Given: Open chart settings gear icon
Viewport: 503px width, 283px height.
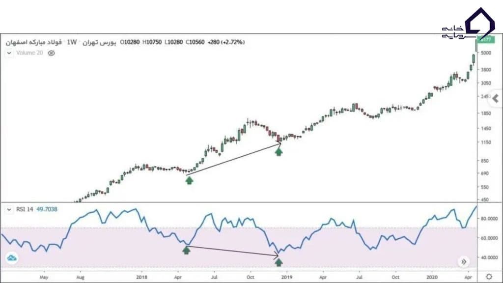Looking at the screenshot, I should pyautogui.click(x=489, y=277).
